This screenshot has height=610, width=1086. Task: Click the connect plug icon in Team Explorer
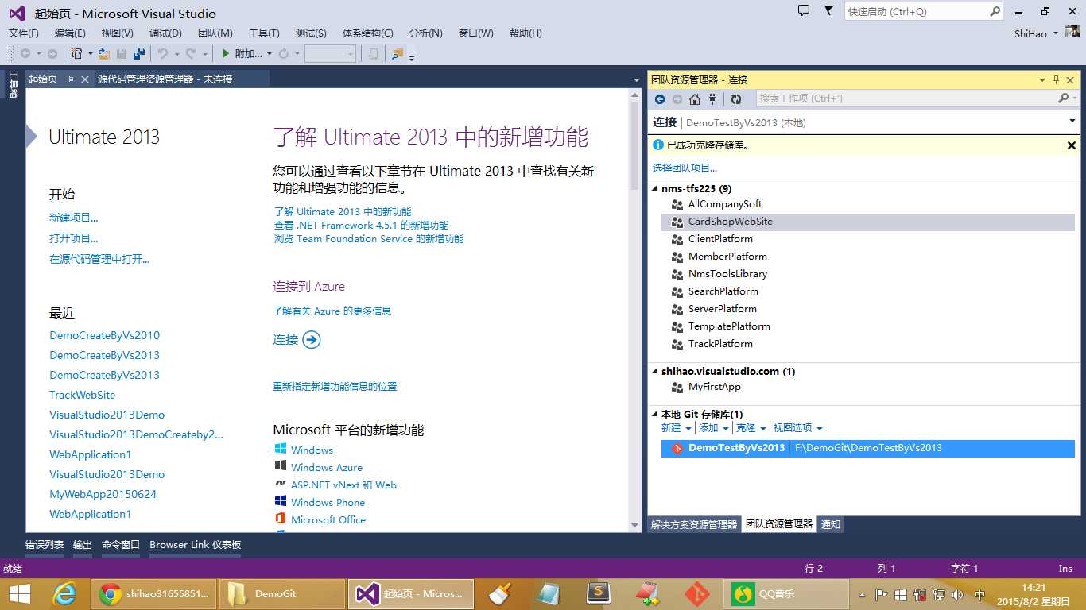click(x=712, y=99)
